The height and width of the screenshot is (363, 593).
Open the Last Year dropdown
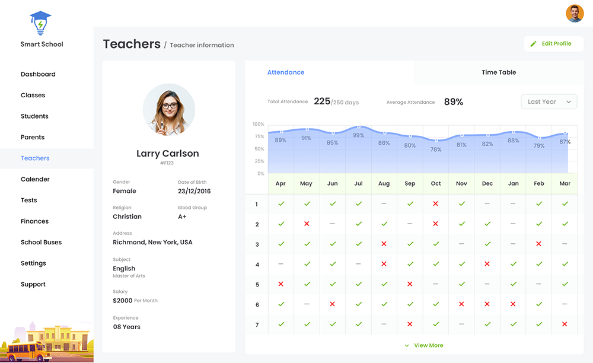[x=549, y=101]
